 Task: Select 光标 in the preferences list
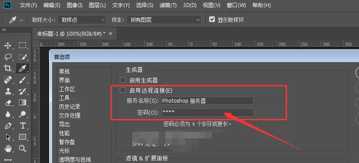pos(65,151)
